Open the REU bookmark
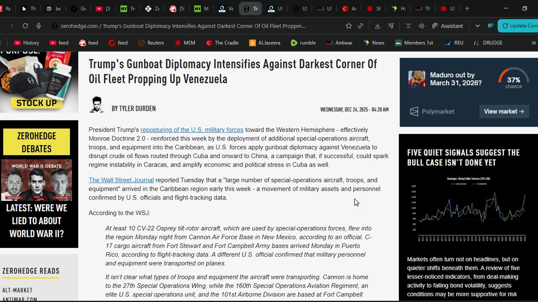 [x=454, y=43]
